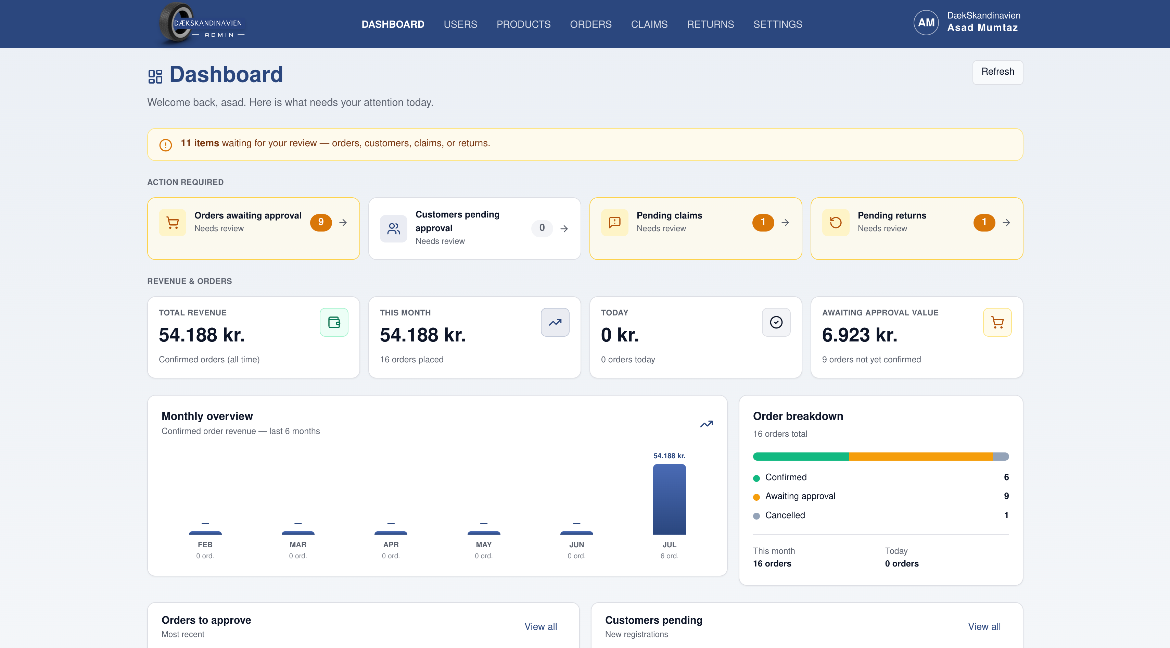Open Pending claims via its arrow
Screen dimensions: 1170x648
[785, 223]
